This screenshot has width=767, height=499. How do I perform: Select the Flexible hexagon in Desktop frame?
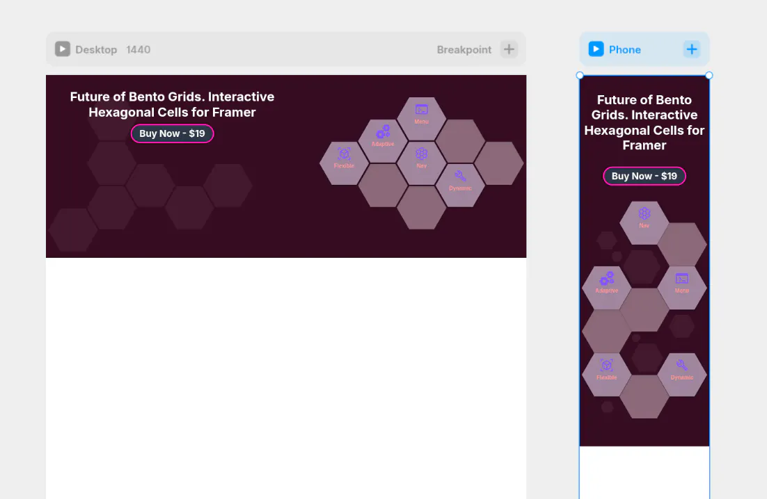[344, 163]
